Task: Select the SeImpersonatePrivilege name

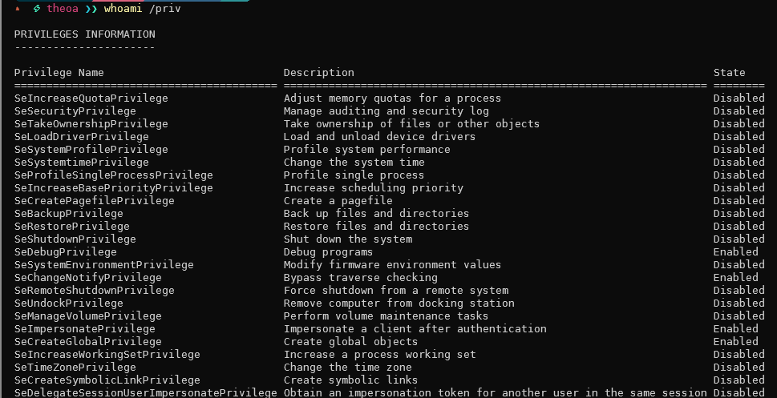Action: [x=84, y=329]
